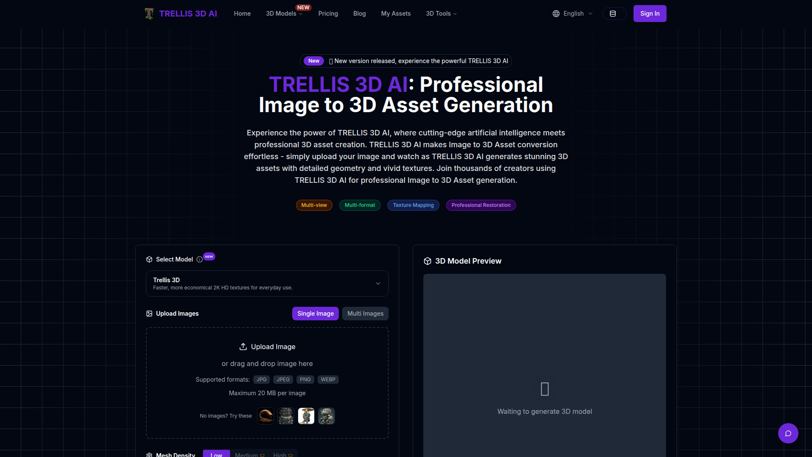Image resolution: width=812 pixels, height=457 pixels.
Task: Click the cube icon beside 3D Model Preview
Action: (x=428, y=261)
